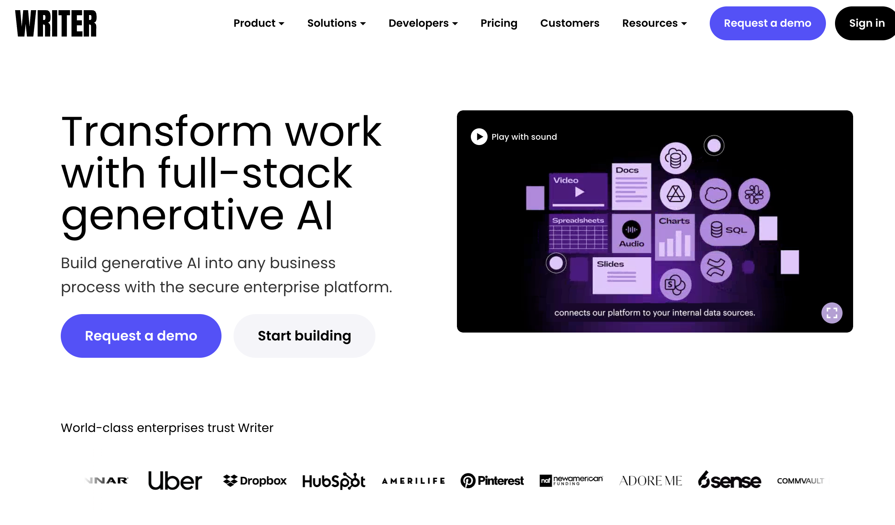Click the Pricing menu item
Viewport: 895px width, 525px height.
pyautogui.click(x=499, y=23)
